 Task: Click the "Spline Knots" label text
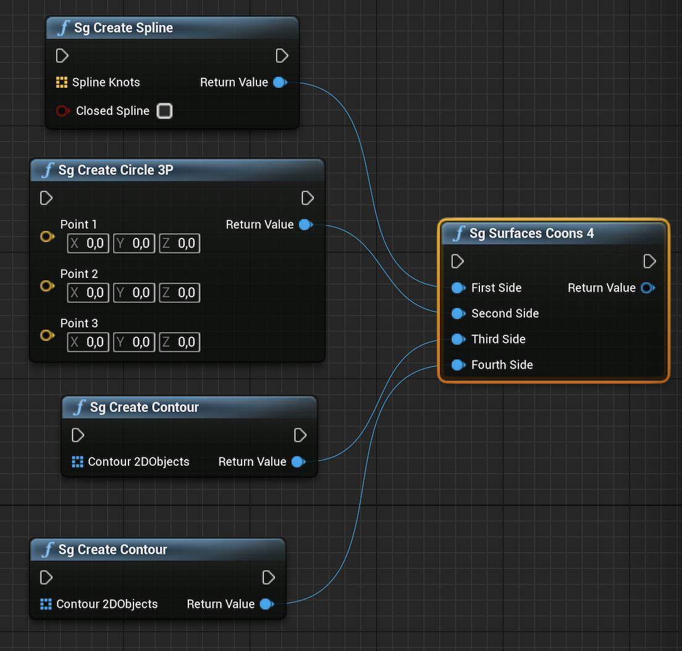point(106,82)
